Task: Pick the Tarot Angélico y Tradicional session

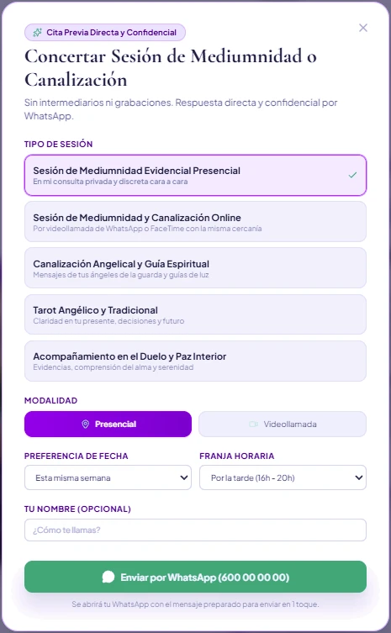Action: tap(195, 314)
